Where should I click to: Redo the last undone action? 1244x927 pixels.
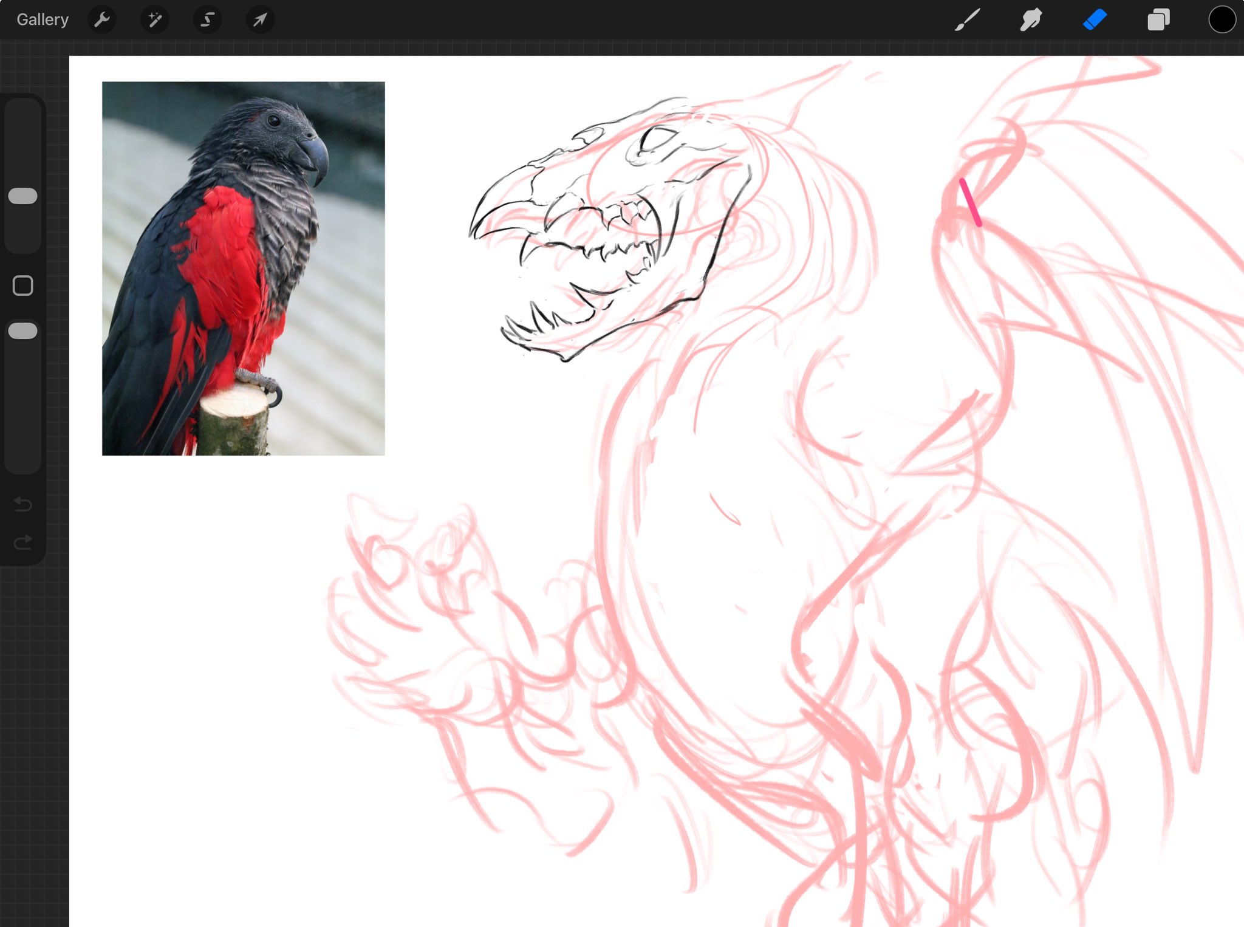click(x=23, y=542)
